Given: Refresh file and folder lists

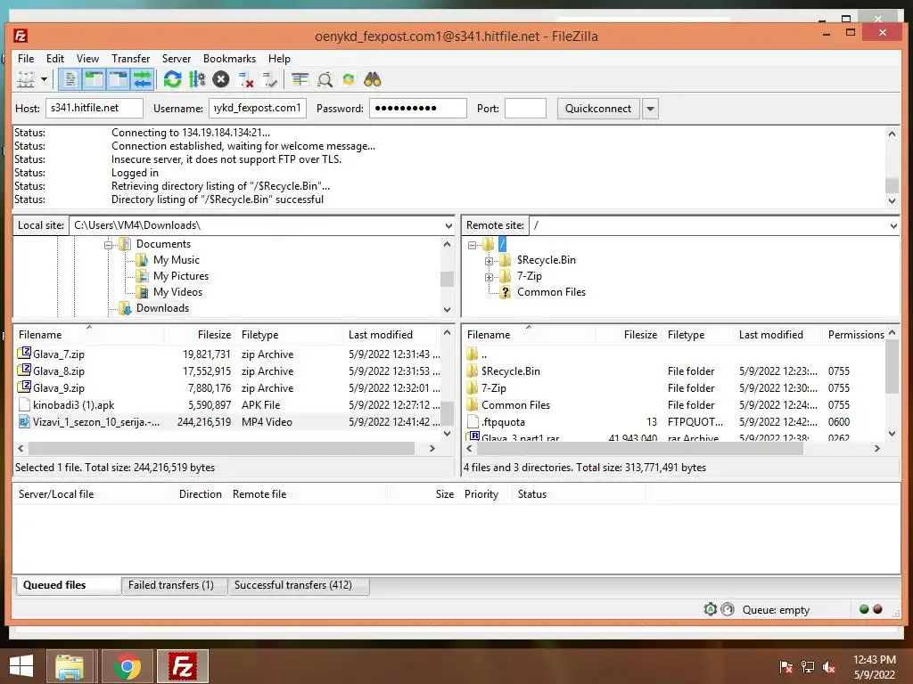Looking at the screenshot, I should pyautogui.click(x=172, y=79).
